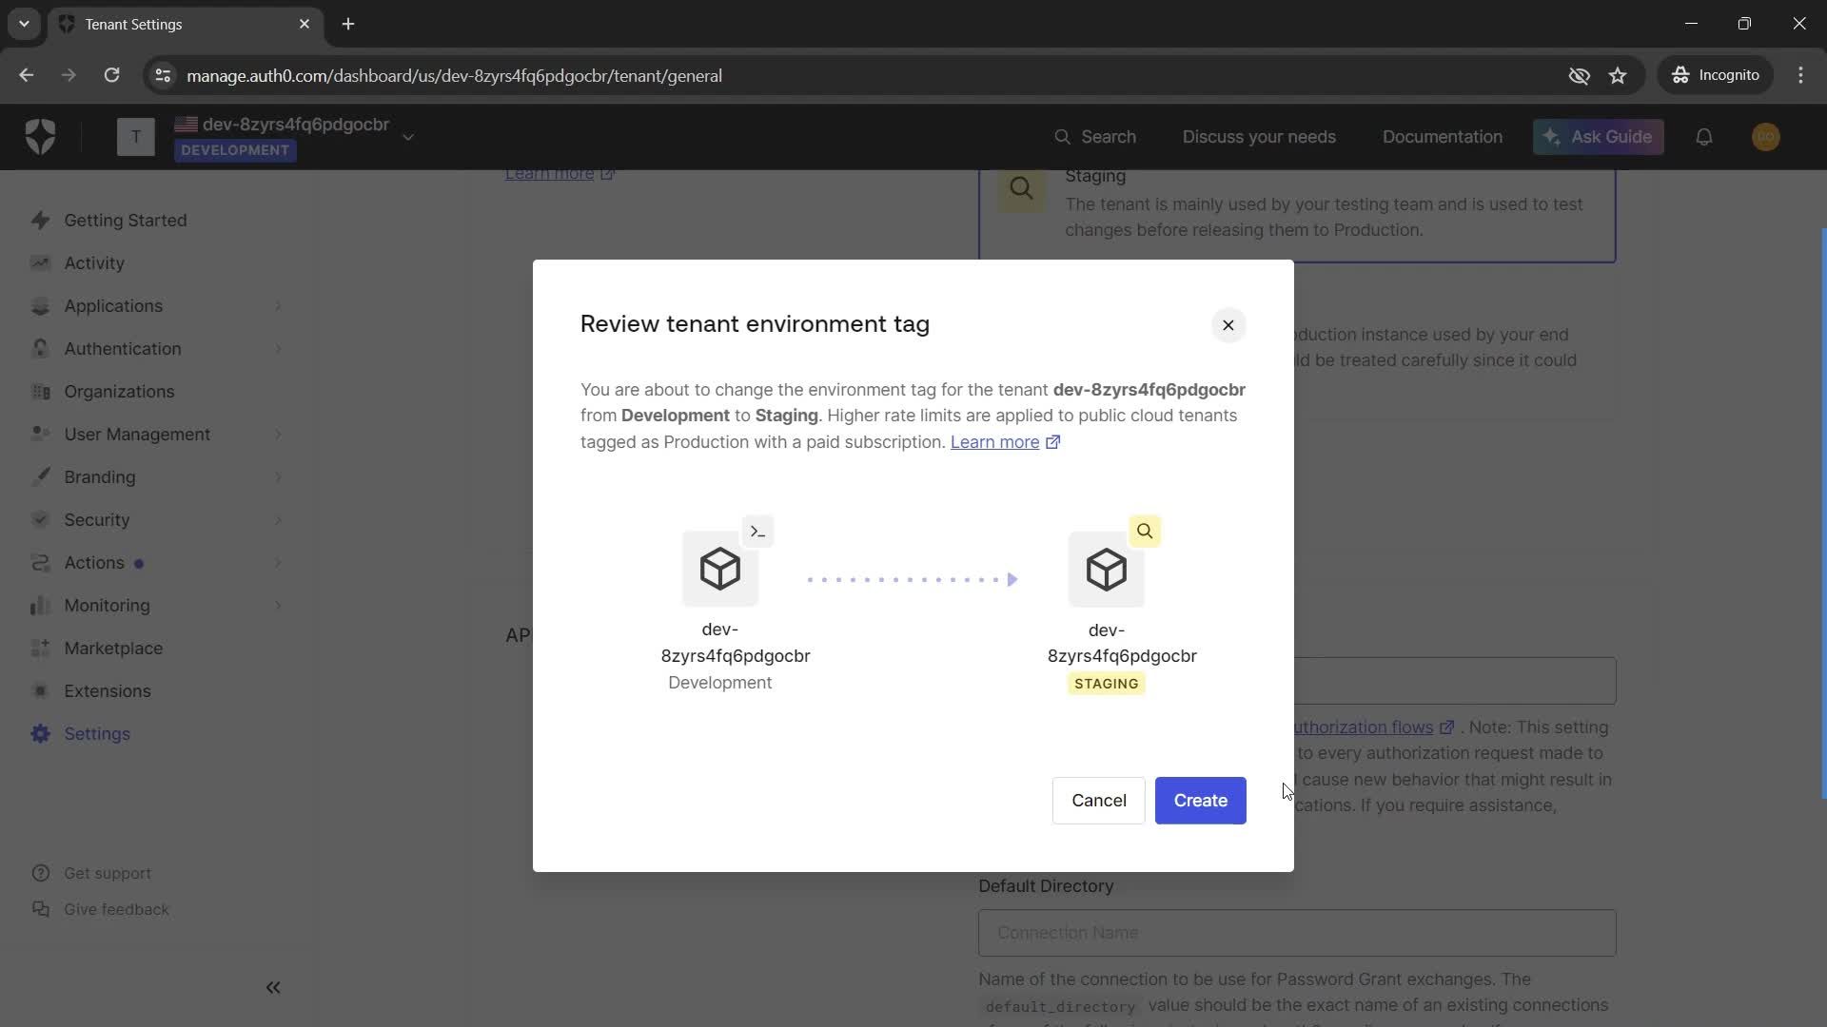Click the DEVELOPMENT environment badge
Screen dimensions: 1827x1027
pos(235,151)
